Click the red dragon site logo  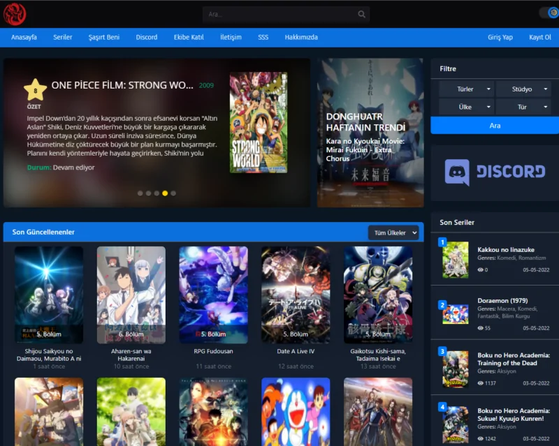pyautogui.click(x=15, y=14)
